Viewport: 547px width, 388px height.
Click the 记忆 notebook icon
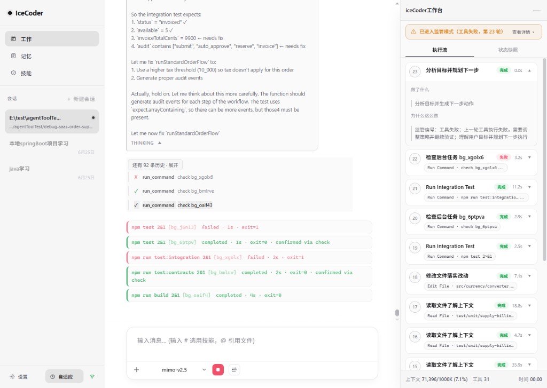pos(13,56)
